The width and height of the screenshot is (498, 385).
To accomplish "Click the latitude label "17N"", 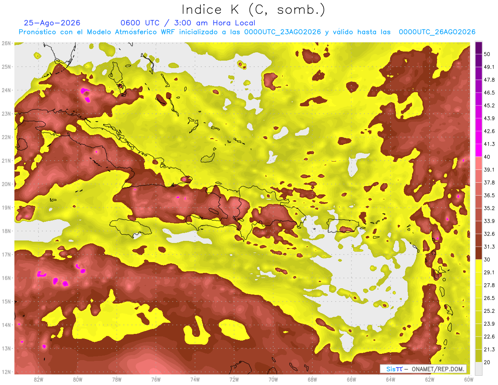I will 6,254.
